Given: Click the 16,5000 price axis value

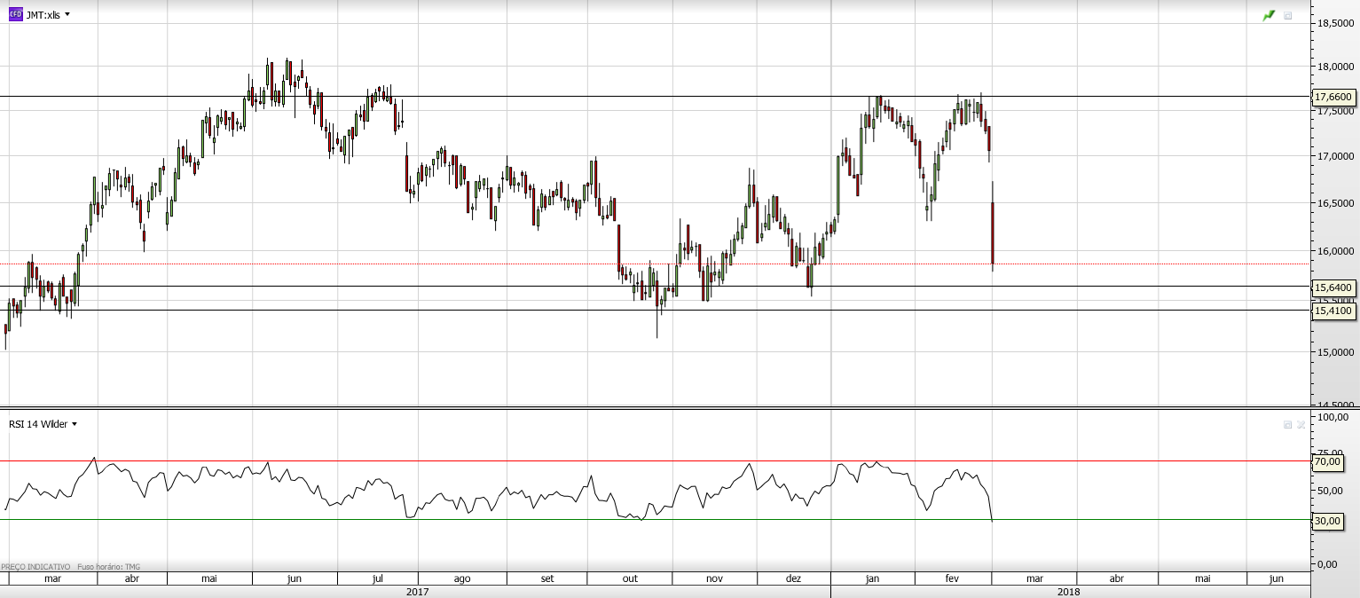Looking at the screenshot, I should [1336, 203].
